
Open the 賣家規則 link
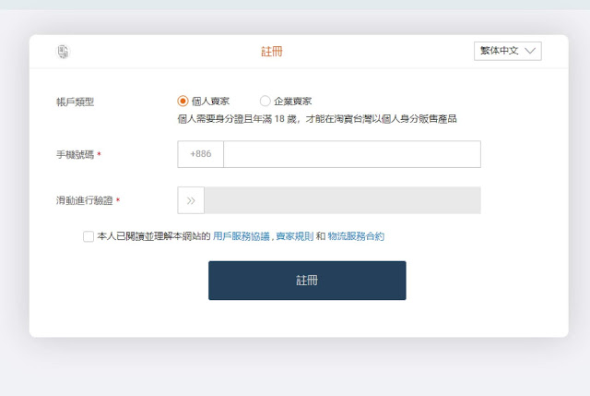click(x=294, y=236)
